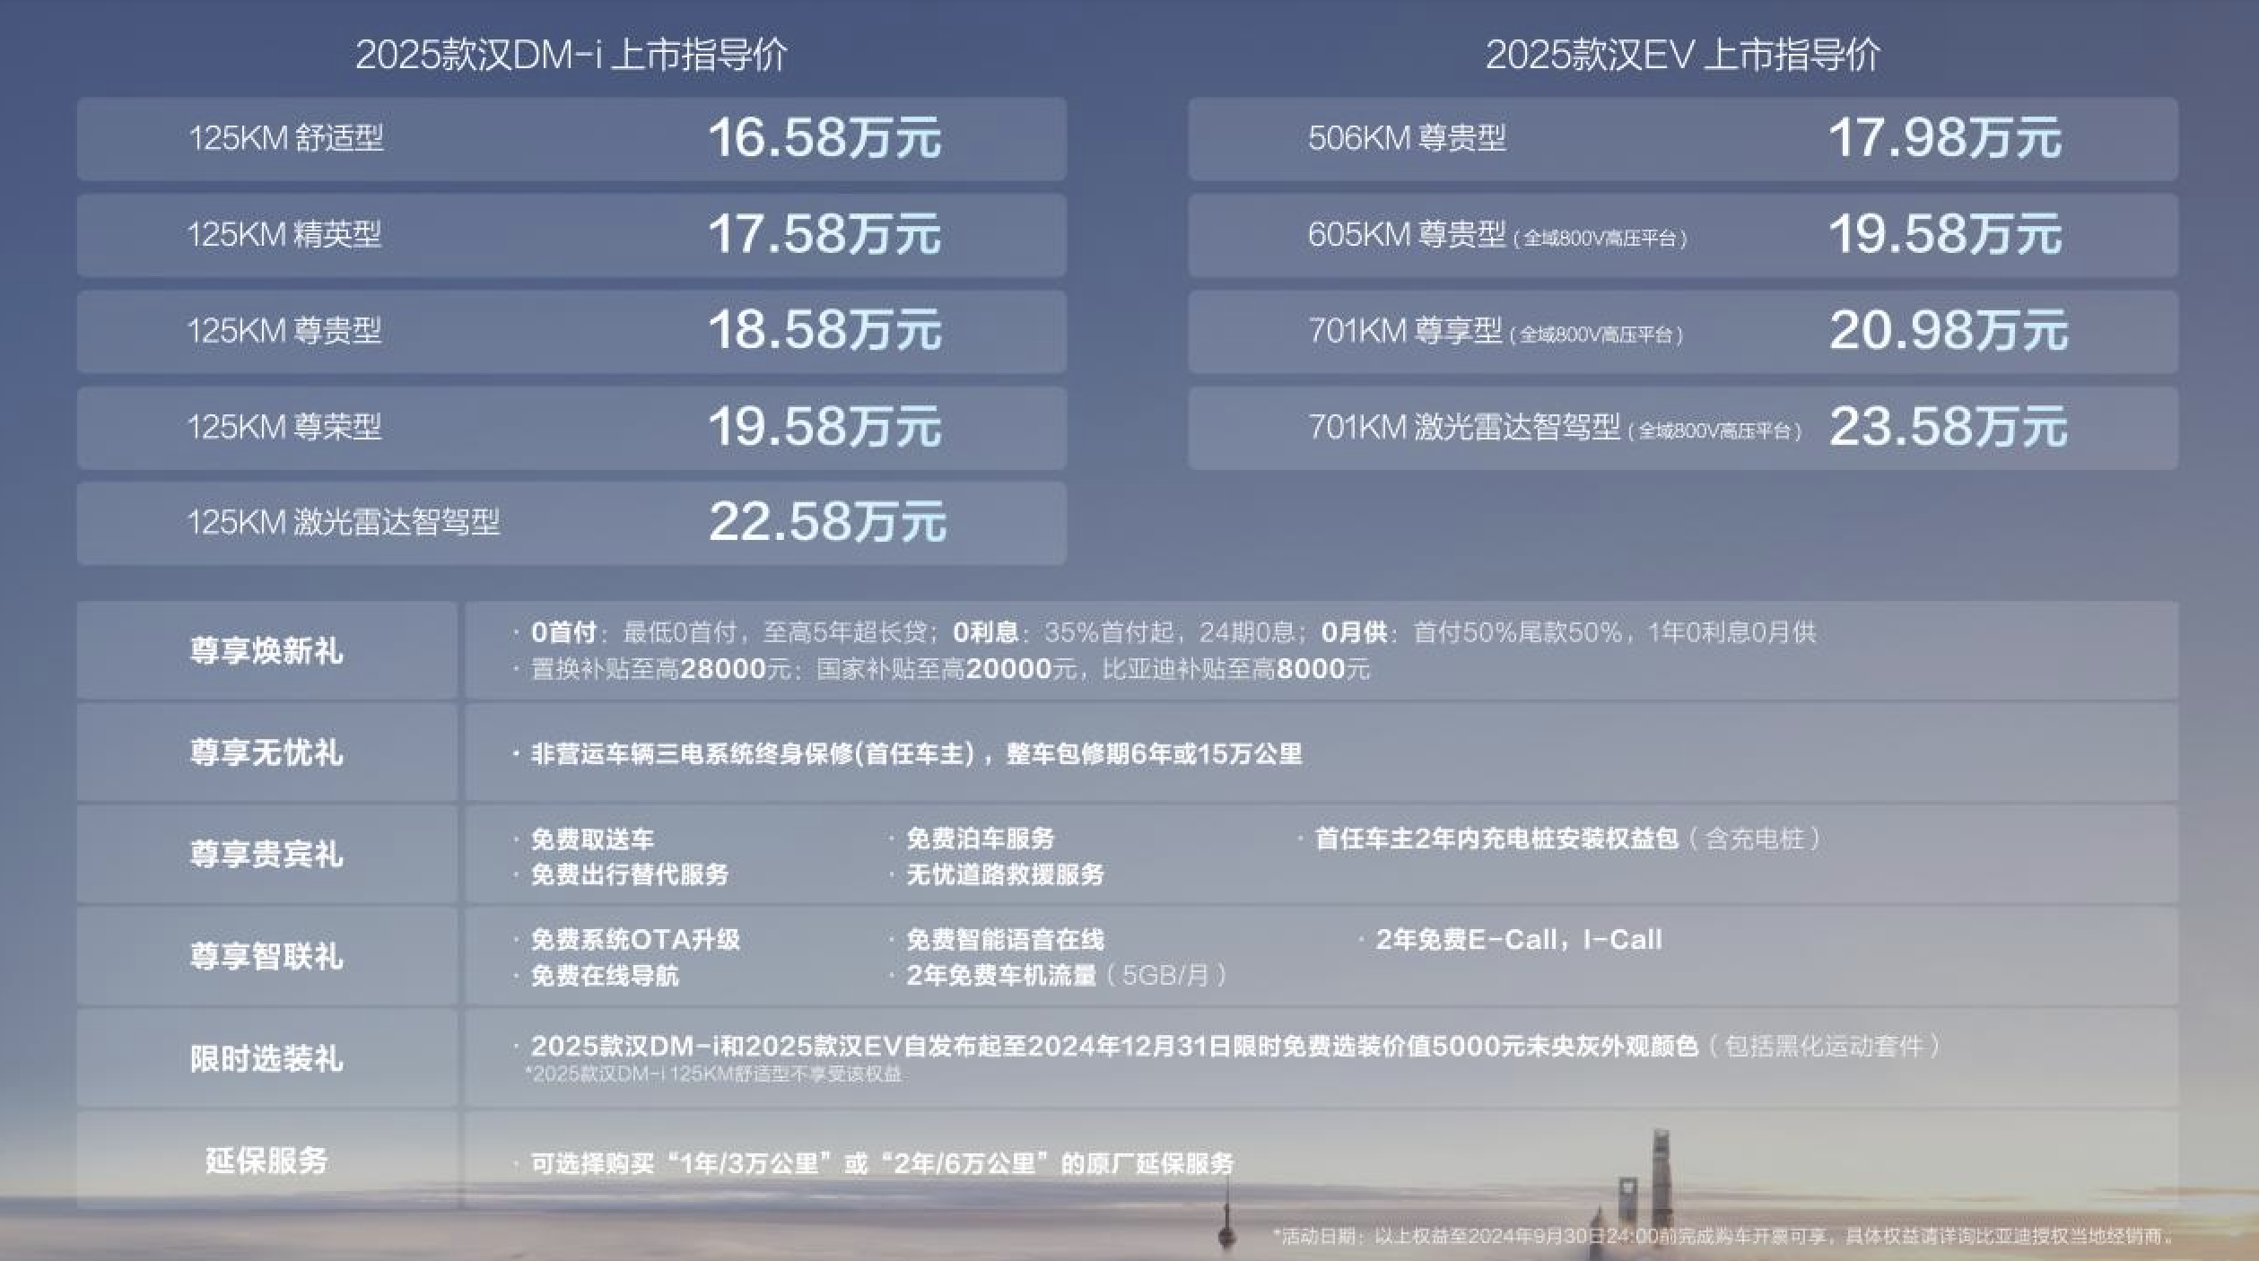The width and height of the screenshot is (2259, 1261).
Task: Click the 2025款汉EV 上市指导价 heading
Action: 1682,55
